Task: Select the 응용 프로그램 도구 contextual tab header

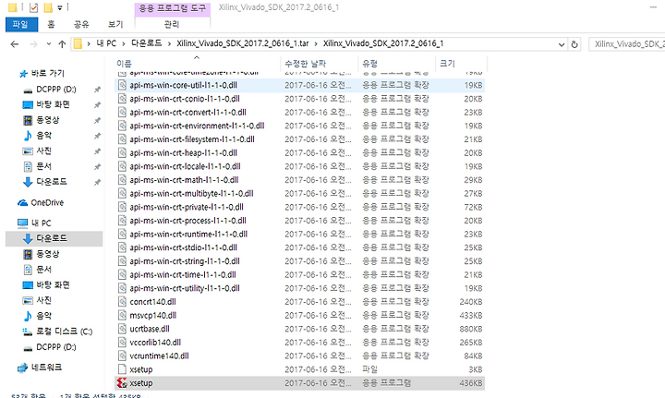Action: coord(172,8)
